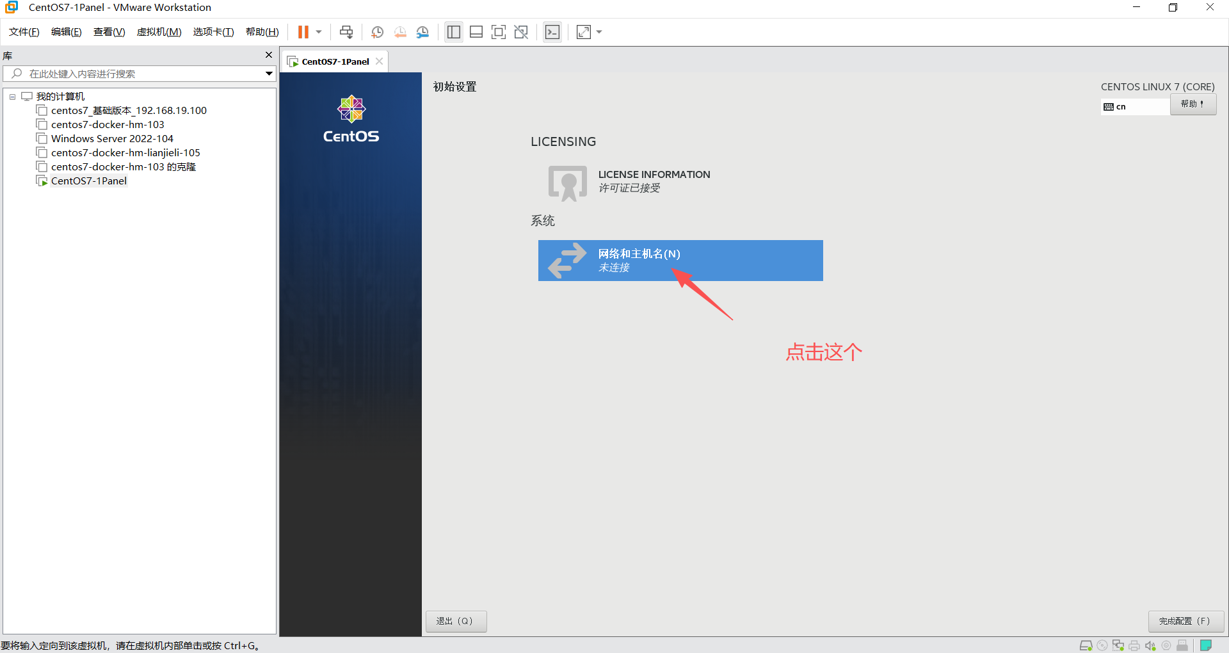
Task: Open the power options dropdown beside pause
Action: [x=319, y=32]
